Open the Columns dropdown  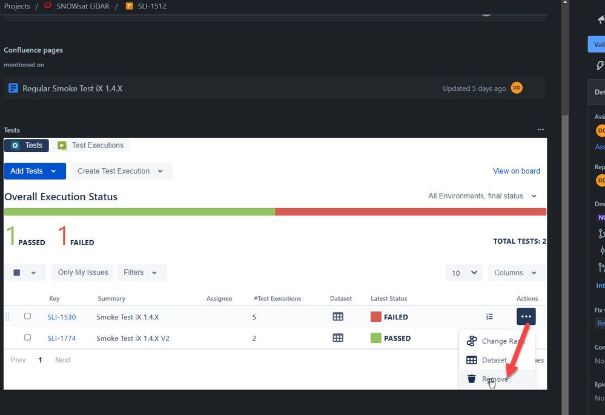[515, 272]
